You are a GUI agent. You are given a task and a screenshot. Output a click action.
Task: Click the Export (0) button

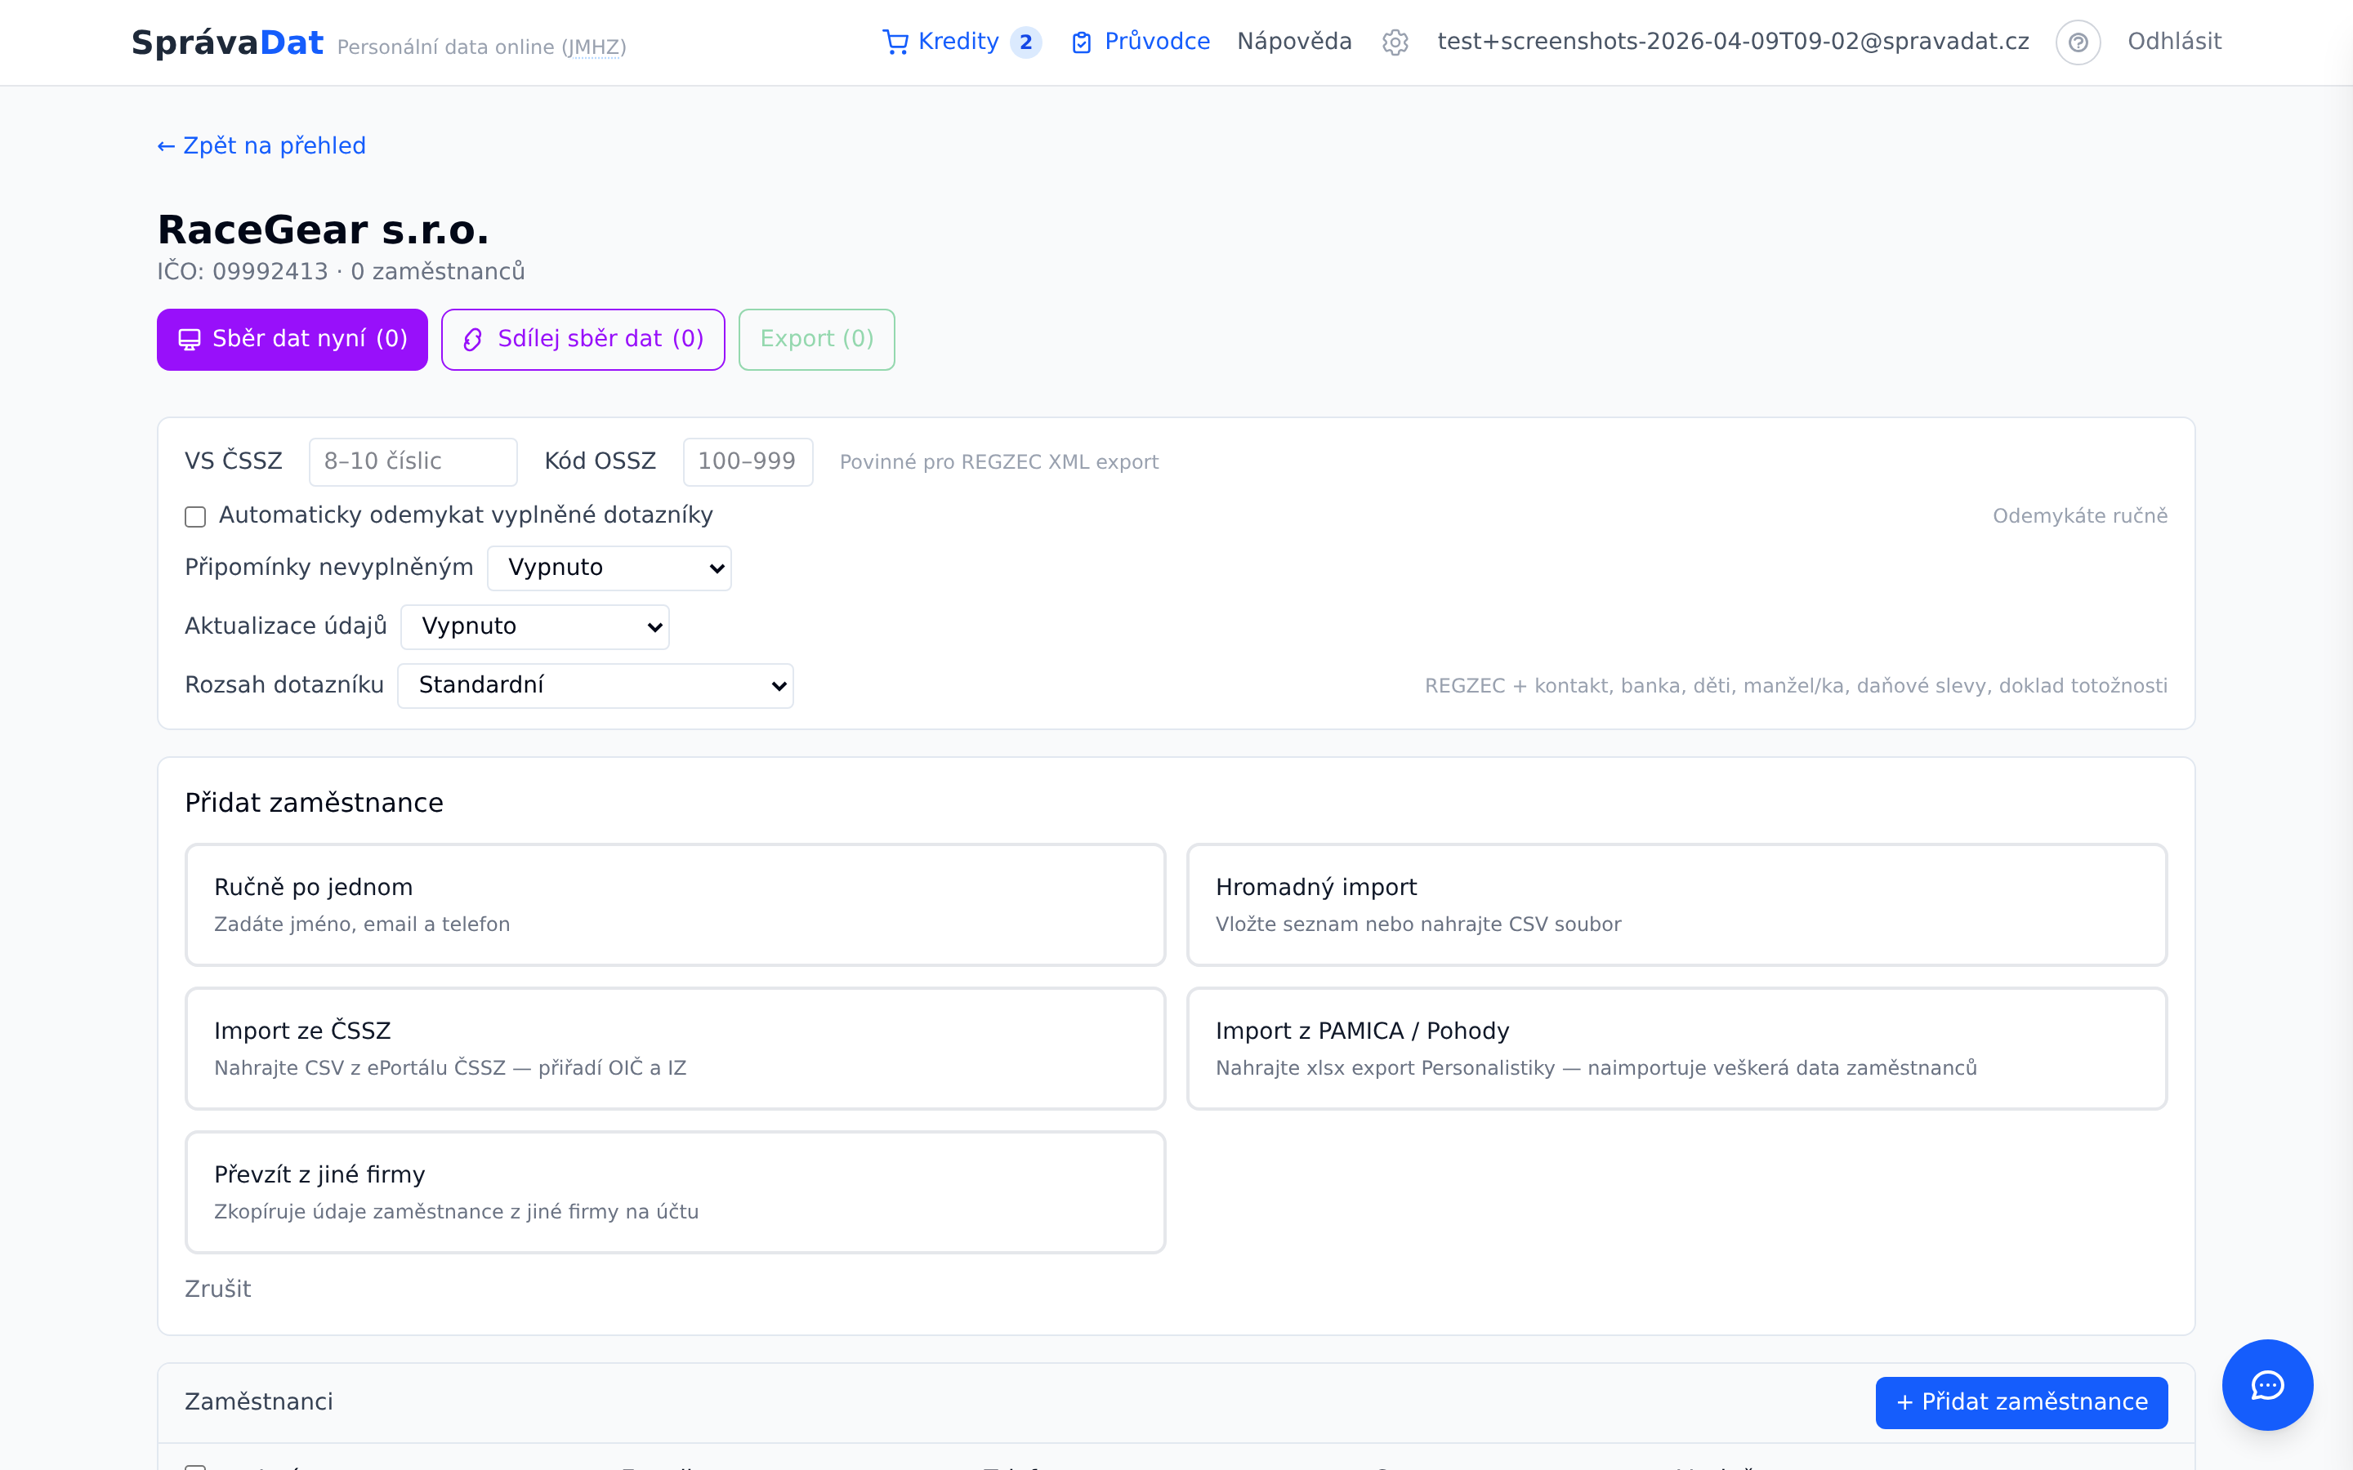pyautogui.click(x=817, y=339)
